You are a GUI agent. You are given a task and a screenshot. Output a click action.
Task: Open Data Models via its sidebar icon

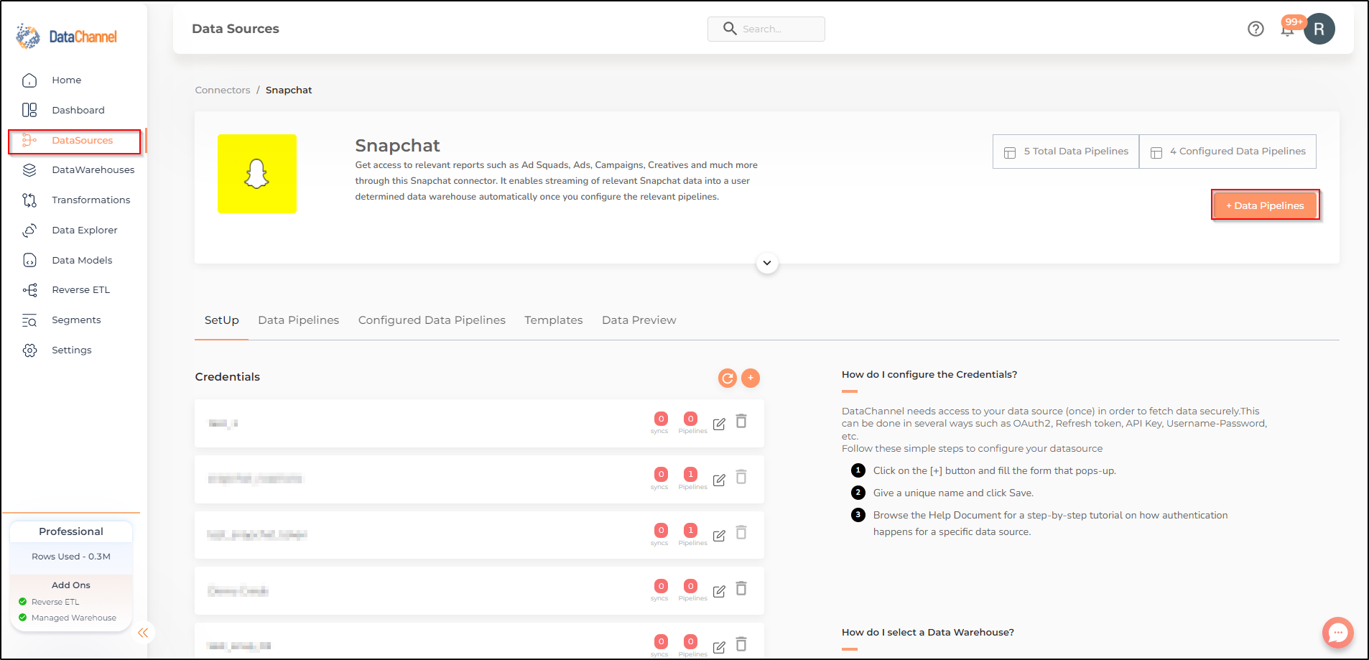click(x=29, y=260)
